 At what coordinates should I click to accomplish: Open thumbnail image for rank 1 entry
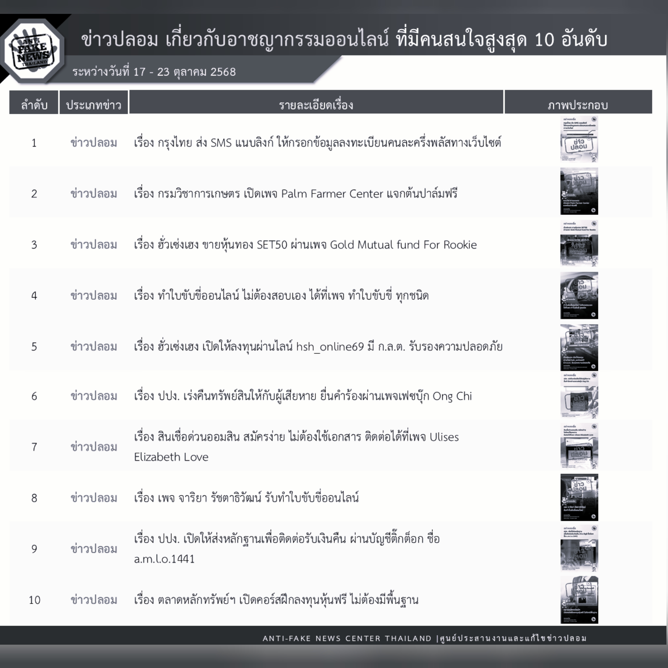pos(579,141)
